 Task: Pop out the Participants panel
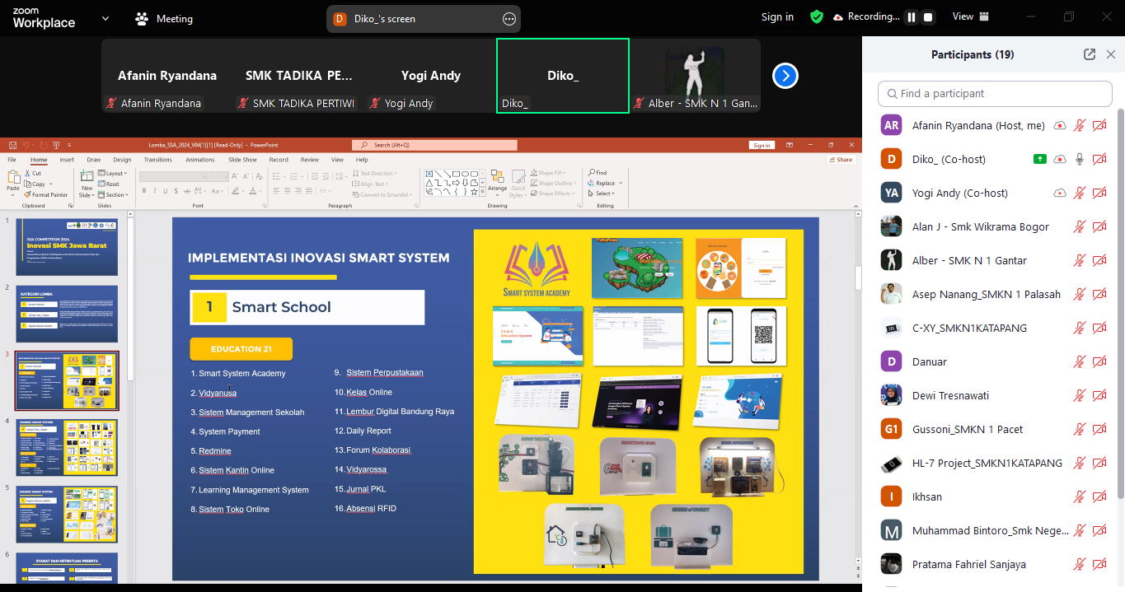click(1090, 54)
